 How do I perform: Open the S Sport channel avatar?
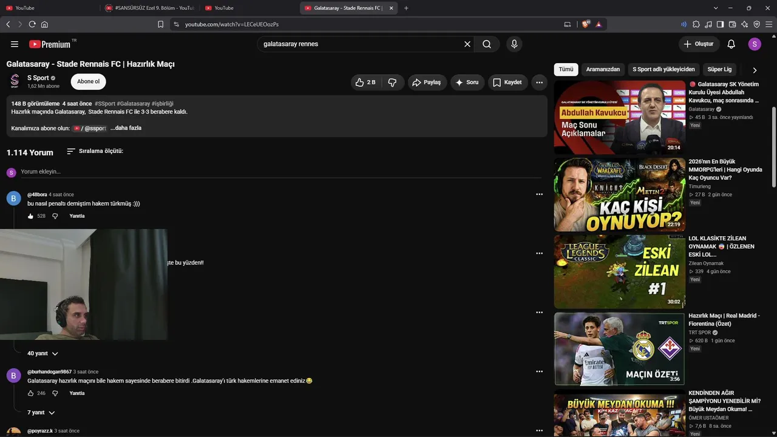click(x=15, y=81)
